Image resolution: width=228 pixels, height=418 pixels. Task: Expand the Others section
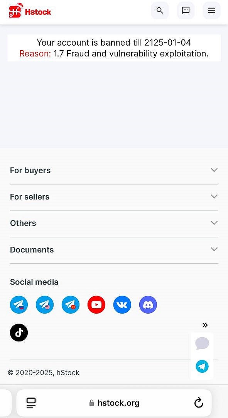pyautogui.click(x=114, y=223)
